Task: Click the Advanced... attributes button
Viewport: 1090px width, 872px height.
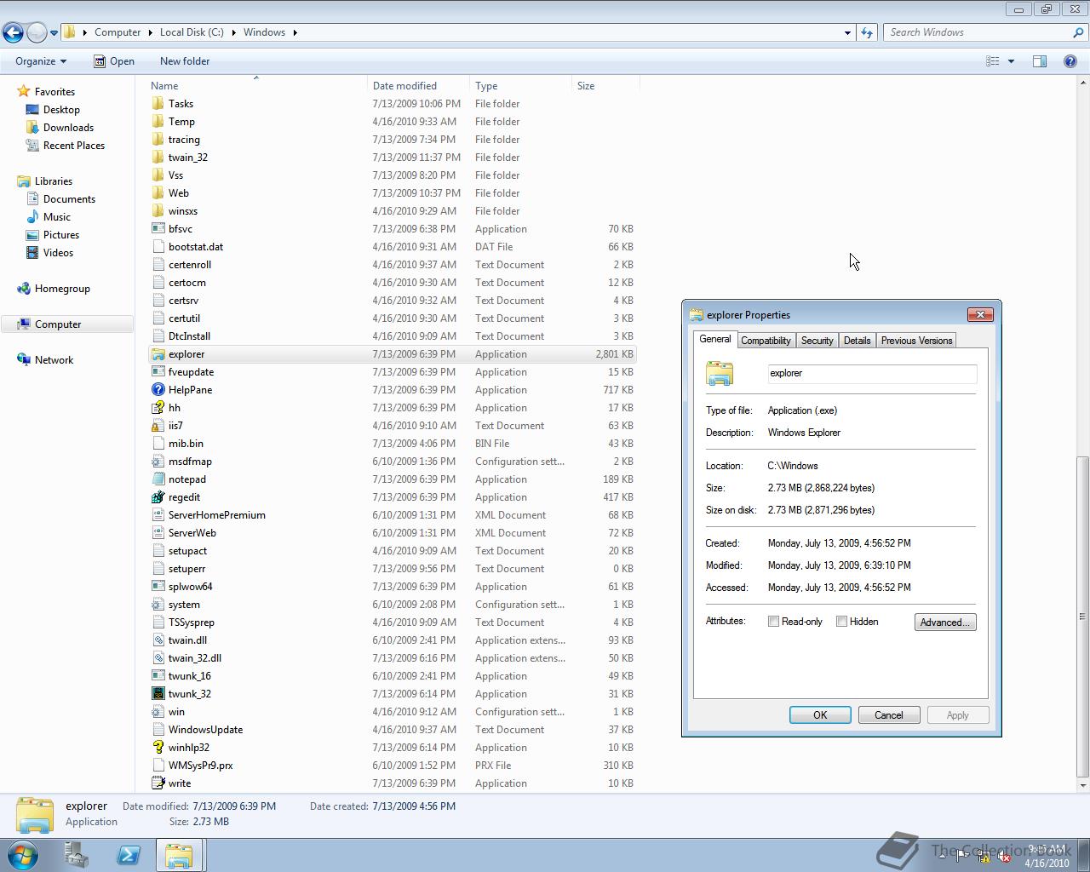Action: click(x=945, y=622)
